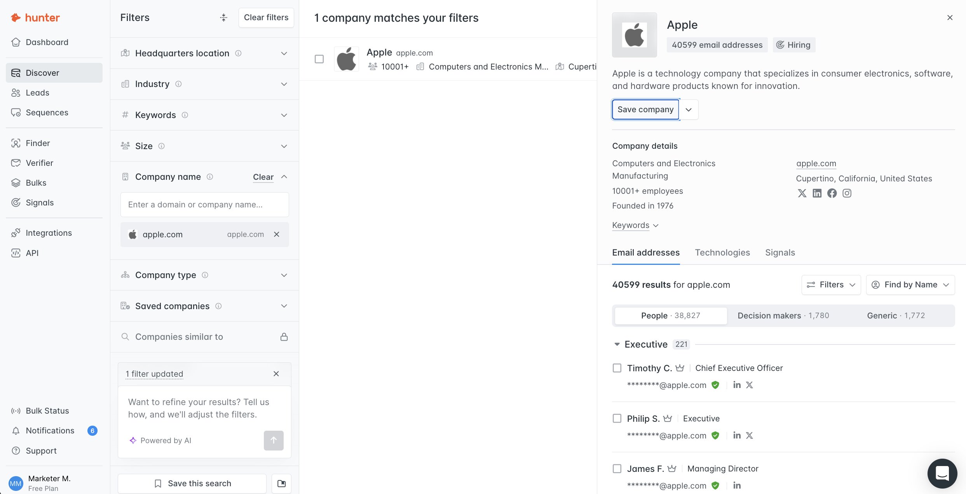The height and width of the screenshot is (494, 966).
Task: Open James F.'s LinkedIn profile icon
Action: [x=737, y=485]
